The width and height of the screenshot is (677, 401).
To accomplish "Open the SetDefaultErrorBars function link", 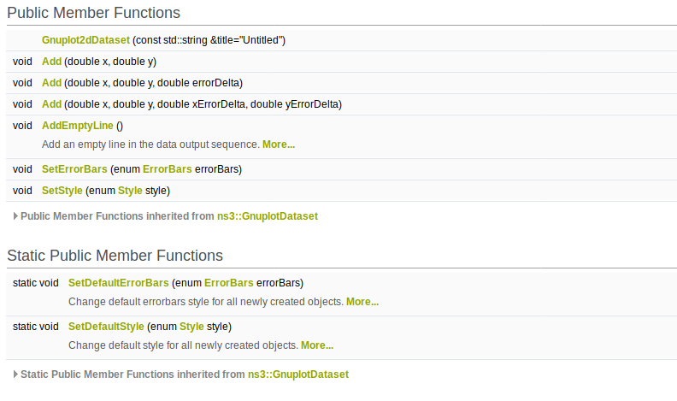I will point(119,283).
